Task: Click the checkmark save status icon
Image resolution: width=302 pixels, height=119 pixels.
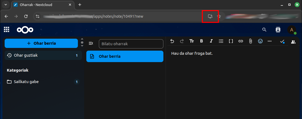Action: [282, 41]
